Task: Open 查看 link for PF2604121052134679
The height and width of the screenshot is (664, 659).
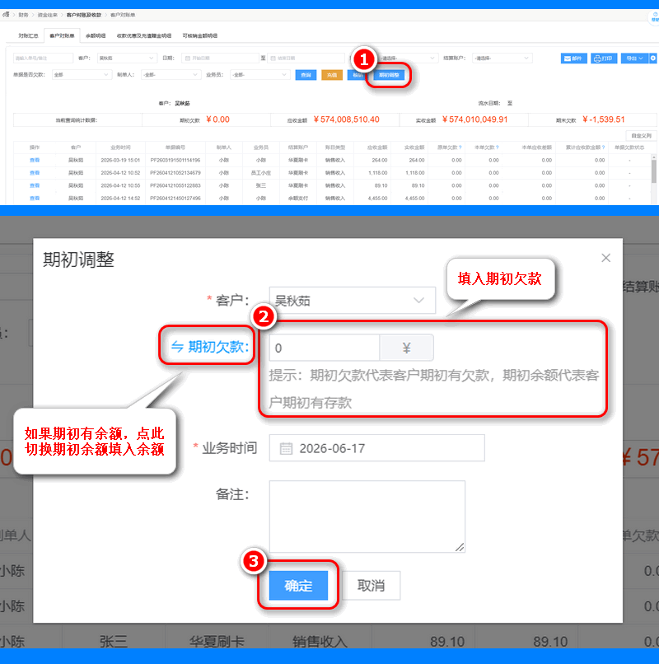Action: point(35,173)
